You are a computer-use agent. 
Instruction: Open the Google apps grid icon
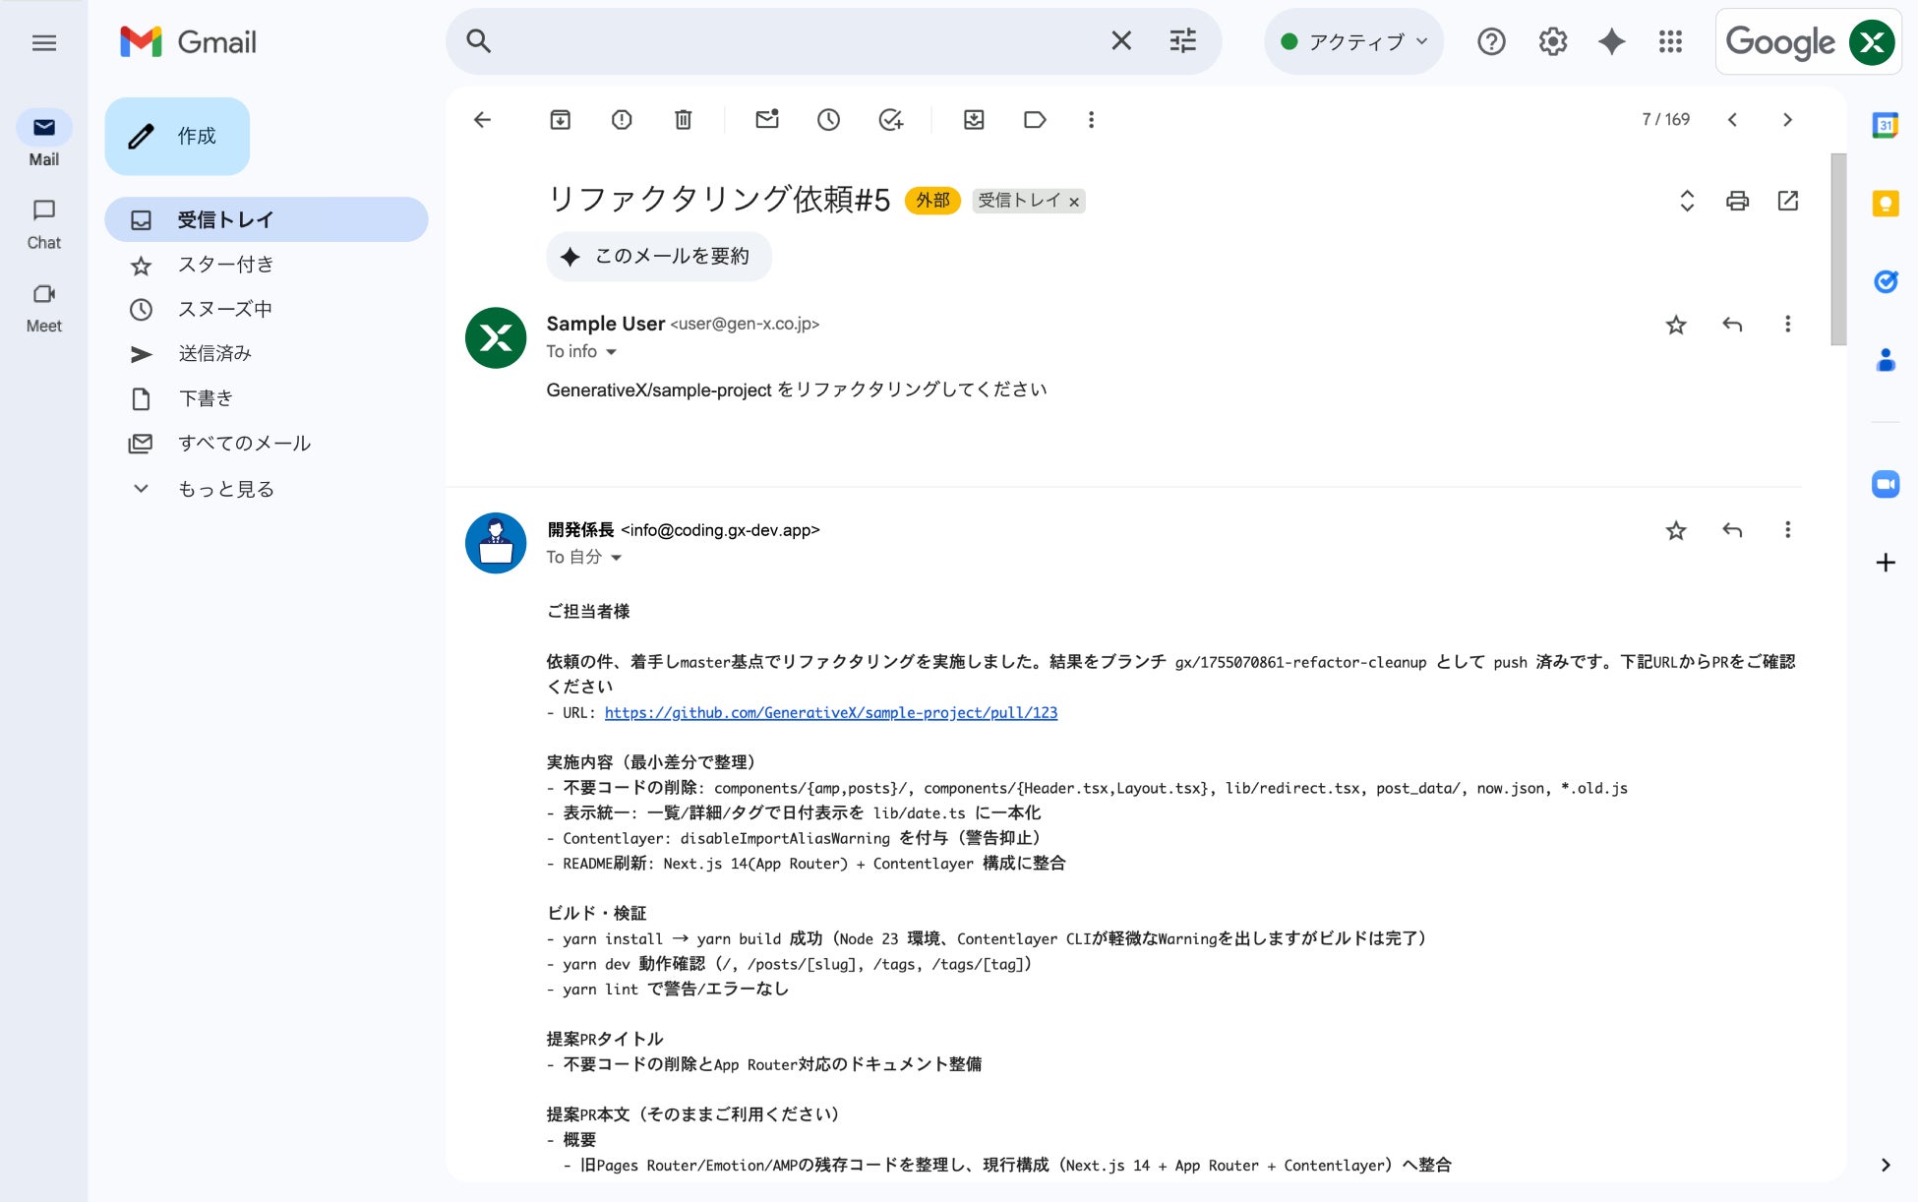1670,41
